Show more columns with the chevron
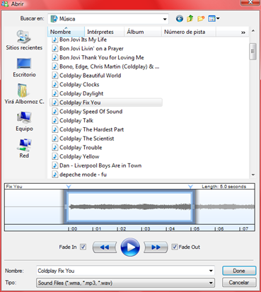The image size is (261, 292). click(243, 33)
